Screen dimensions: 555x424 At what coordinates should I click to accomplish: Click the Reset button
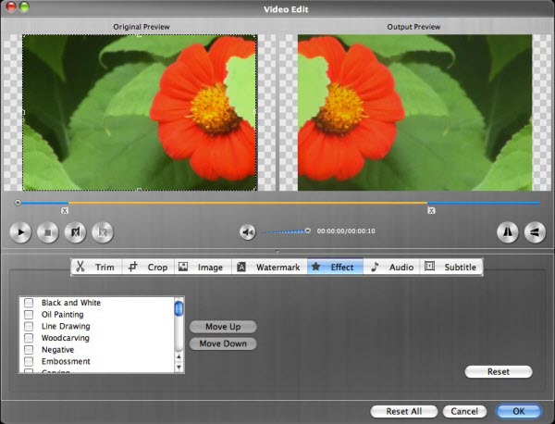[x=499, y=371]
